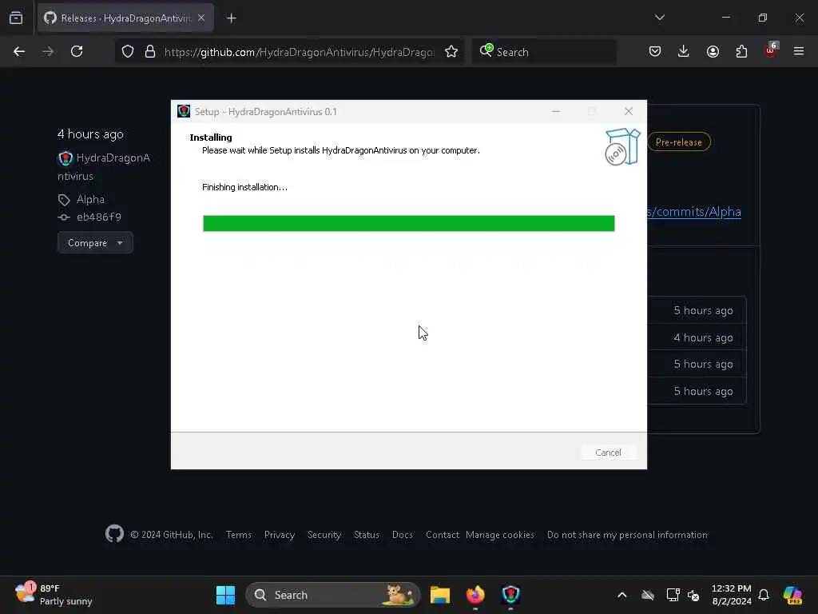Open the Pocket save icon

click(x=655, y=51)
